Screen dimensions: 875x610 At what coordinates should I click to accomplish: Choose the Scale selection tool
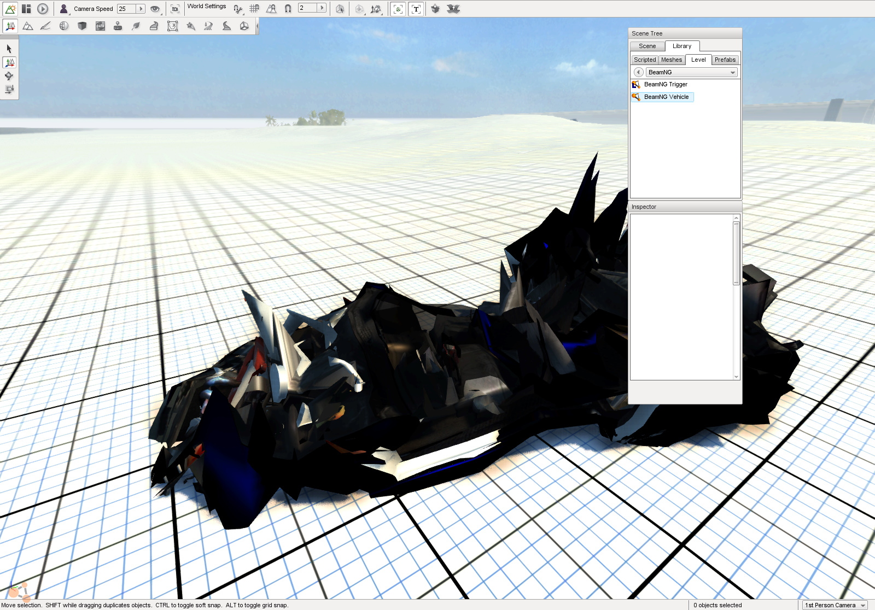tap(9, 89)
